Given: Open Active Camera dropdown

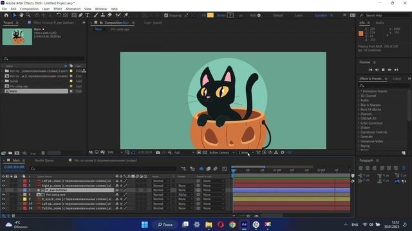Looking at the screenshot, I should [x=221, y=153].
